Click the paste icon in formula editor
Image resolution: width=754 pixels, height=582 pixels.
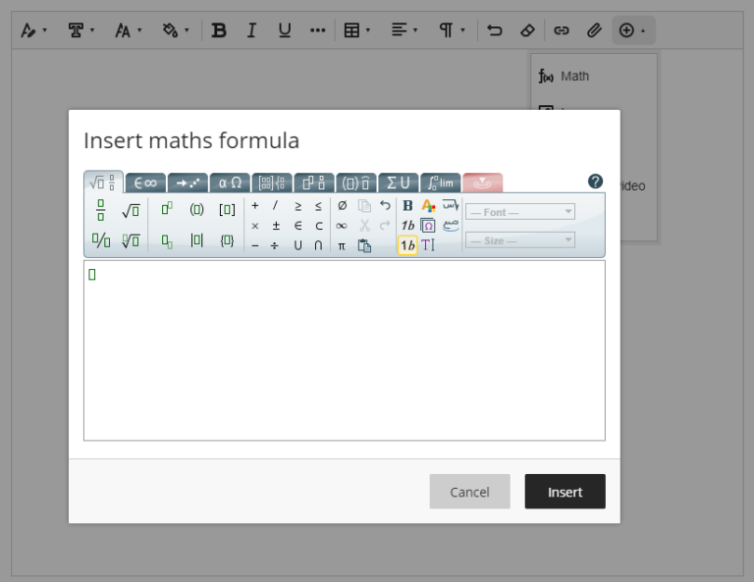pyautogui.click(x=364, y=245)
